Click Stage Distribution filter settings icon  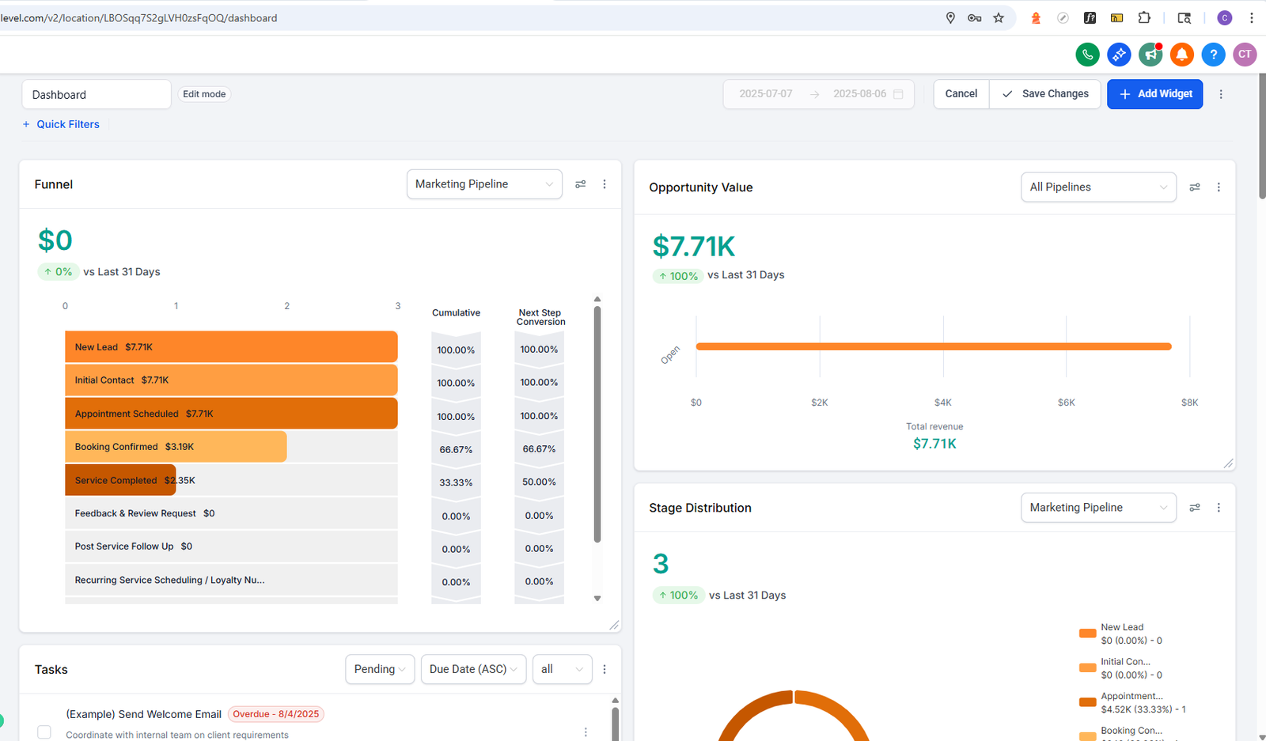[x=1195, y=508]
